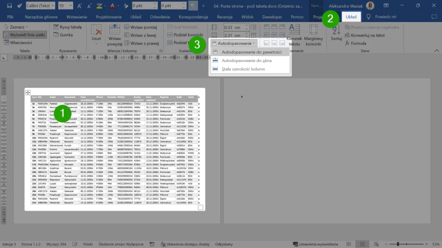Toggle Wyświetl linie siatki gridlines
Viewport: 442px width, 248px height.
[x=25, y=35]
